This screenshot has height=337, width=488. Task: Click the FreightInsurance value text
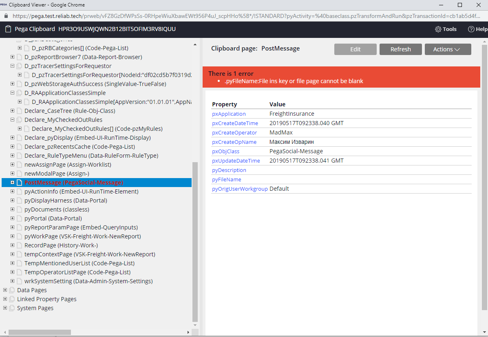coord(291,114)
